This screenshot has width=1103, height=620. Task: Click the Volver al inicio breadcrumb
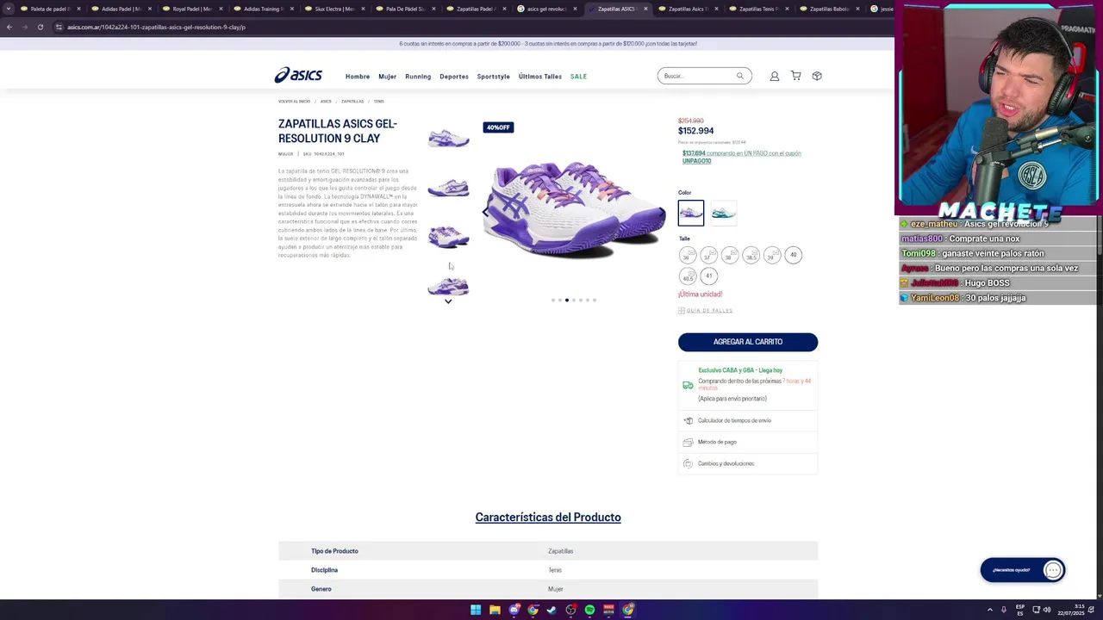click(x=294, y=102)
